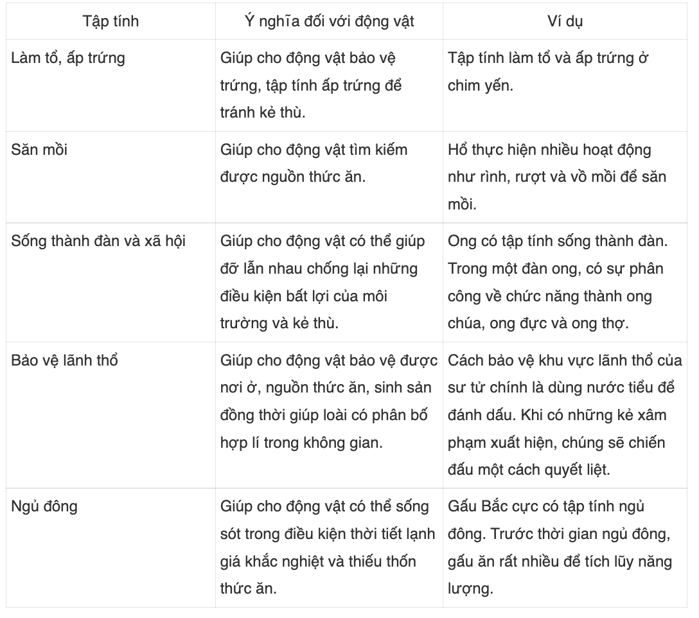Click the Gấu Bắc cực example cell
Viewport: 699px width, 618px height.
coord(565,547)
